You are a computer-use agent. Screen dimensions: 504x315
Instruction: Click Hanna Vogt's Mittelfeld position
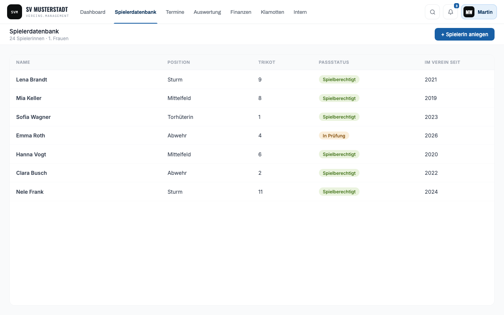point(179,154)
